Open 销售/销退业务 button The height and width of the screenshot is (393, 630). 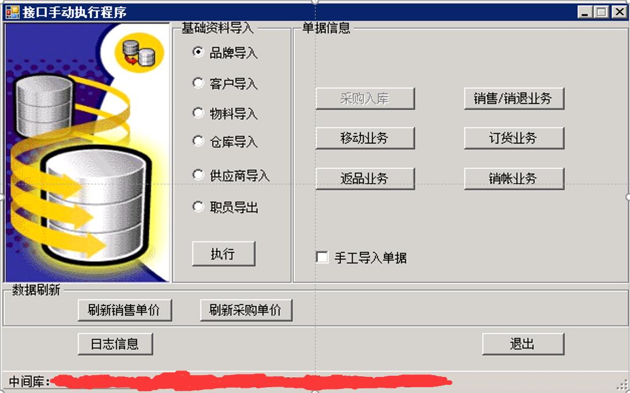[514, 98]
